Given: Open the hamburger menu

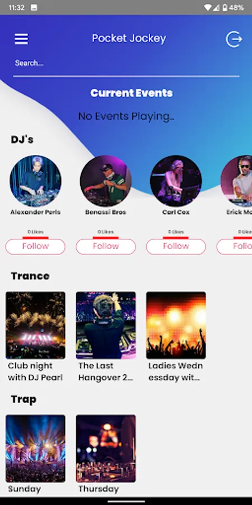Looking at the screenshot, I should (x=21, y=39).
